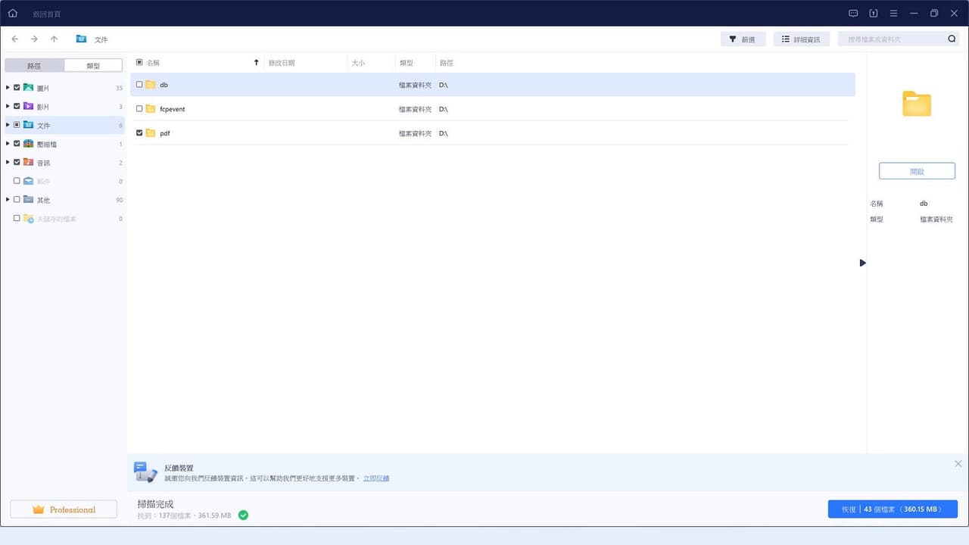Expand the 圖片 category tree arrow
This screenshot has height=545, width=969.
(8, 88)
